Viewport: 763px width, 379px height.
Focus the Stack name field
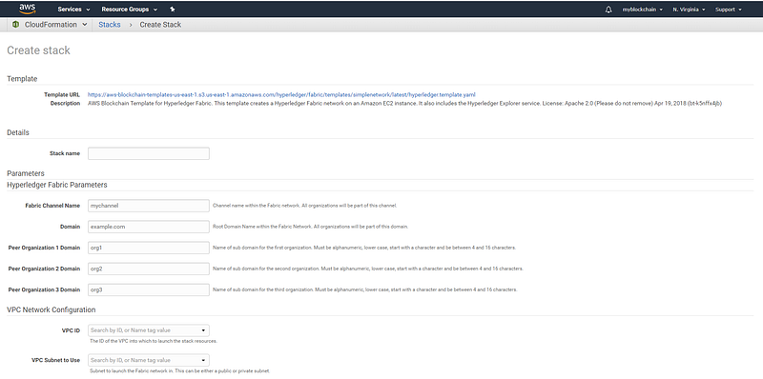tap(149, 153)
